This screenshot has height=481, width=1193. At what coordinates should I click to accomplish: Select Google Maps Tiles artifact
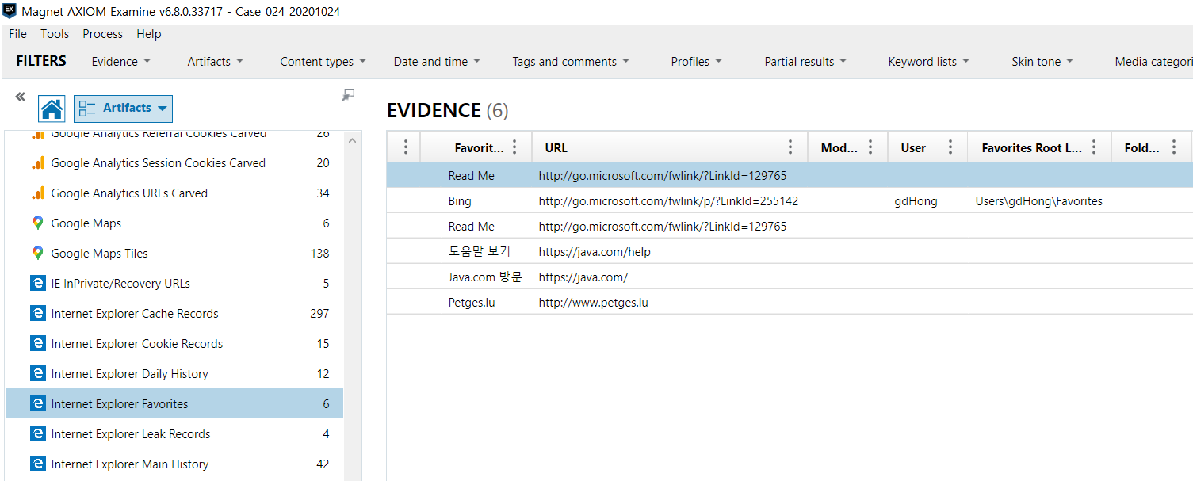coord(174,254)
